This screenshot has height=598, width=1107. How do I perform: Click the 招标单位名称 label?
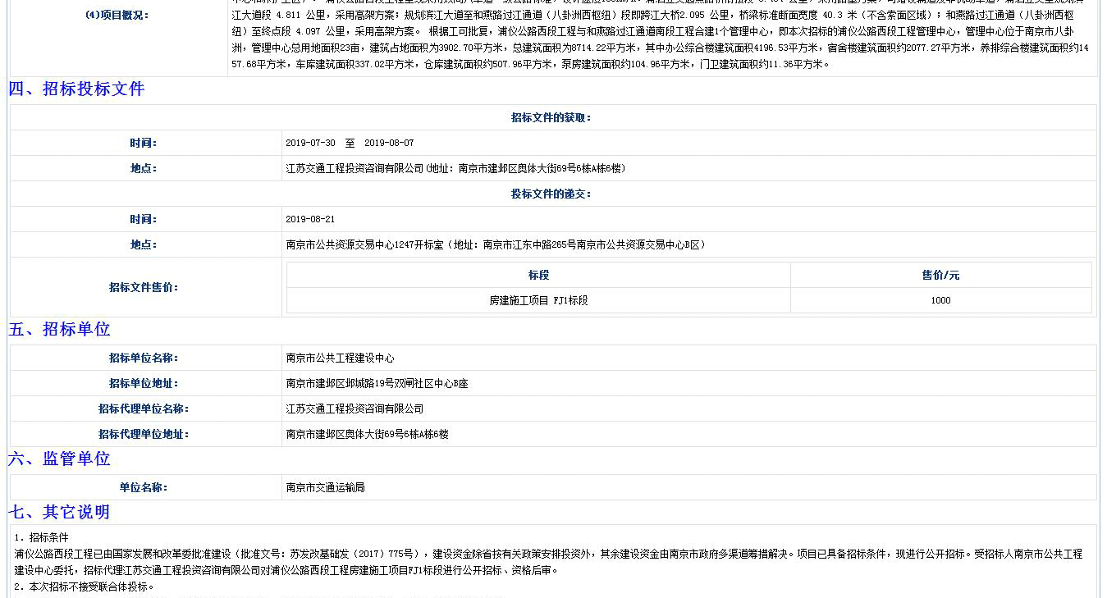pyautogui.click(x=144, y=358)
